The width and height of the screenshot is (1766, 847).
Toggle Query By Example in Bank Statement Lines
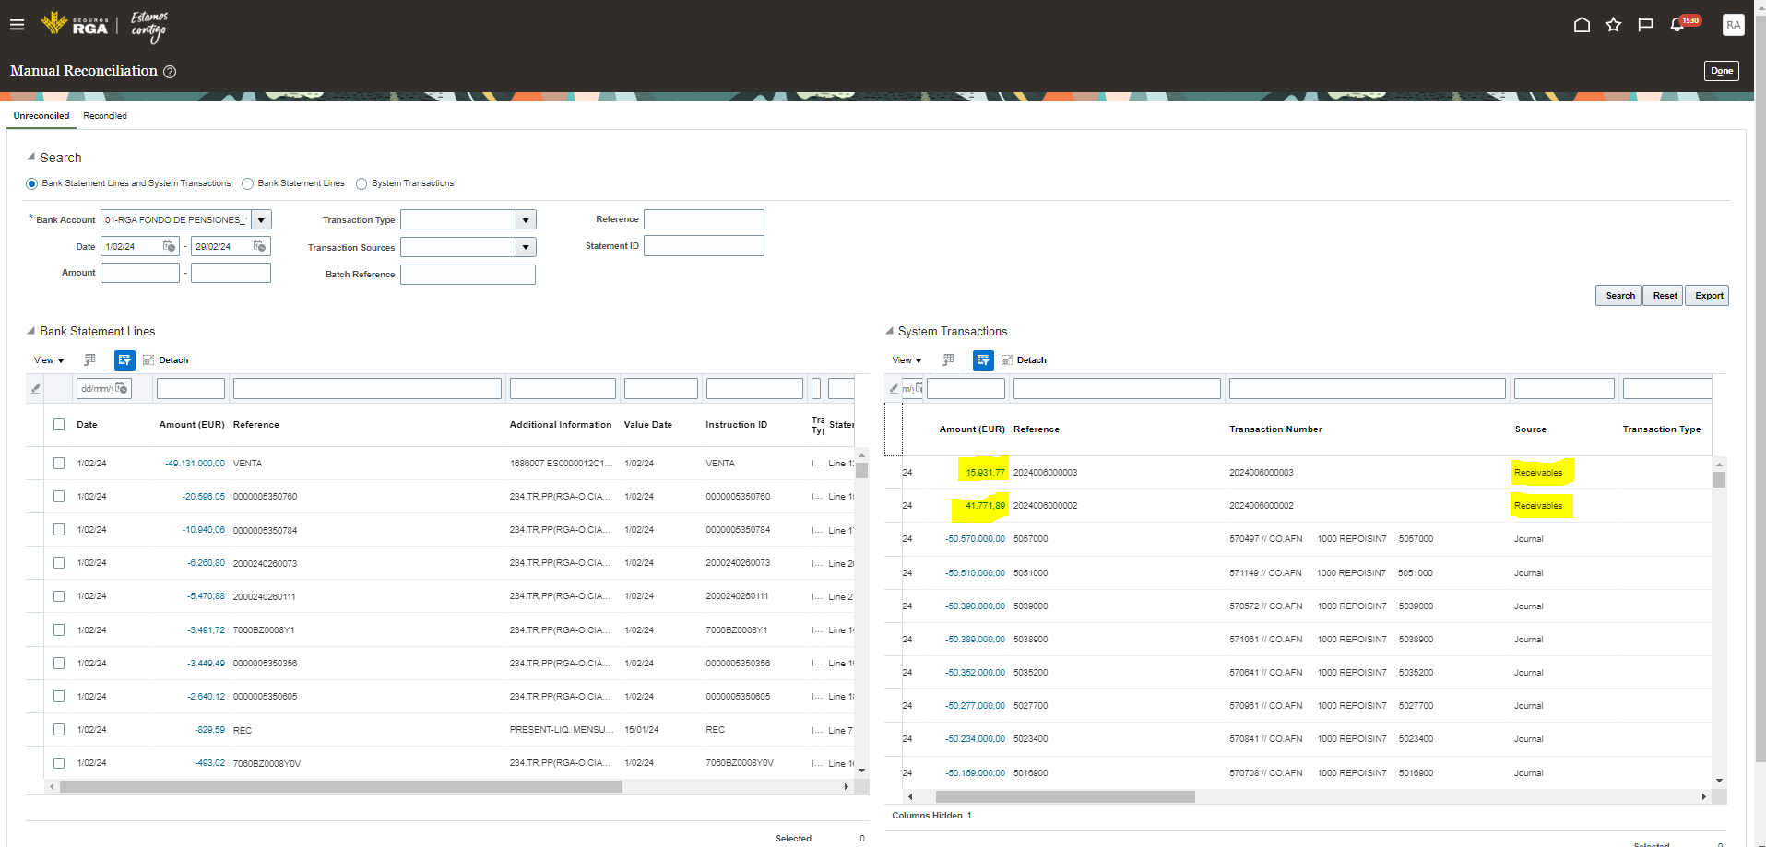124,360
